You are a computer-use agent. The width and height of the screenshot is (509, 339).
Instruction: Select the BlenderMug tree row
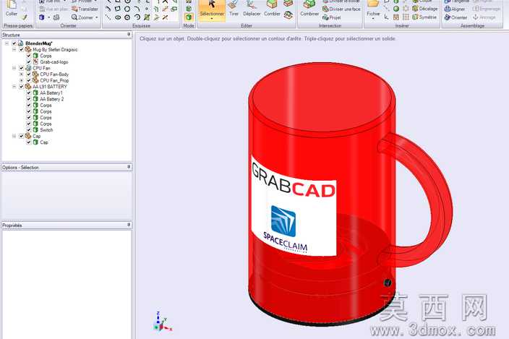(x=38, y=43)
